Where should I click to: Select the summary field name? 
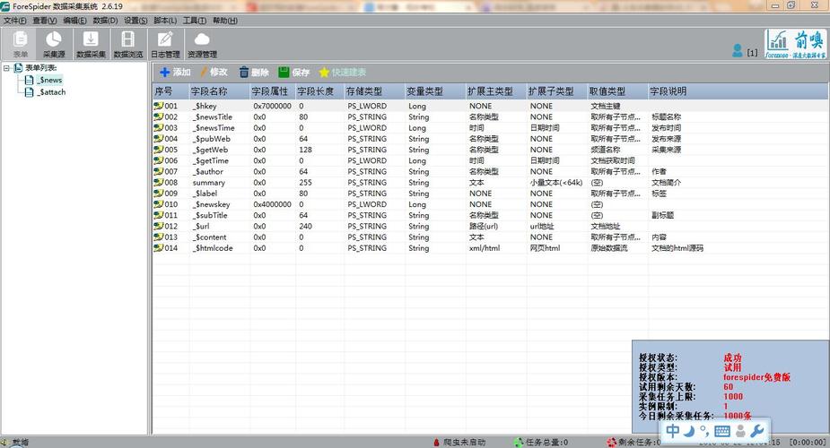click(x=208, y=182)
